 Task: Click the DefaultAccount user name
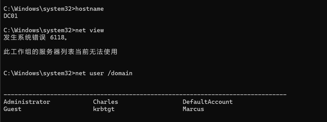(x=208, y=102)
